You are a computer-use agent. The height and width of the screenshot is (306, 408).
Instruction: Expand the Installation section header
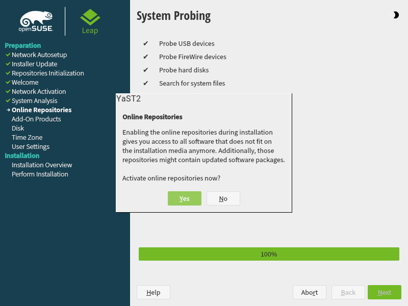click(22, 156)
